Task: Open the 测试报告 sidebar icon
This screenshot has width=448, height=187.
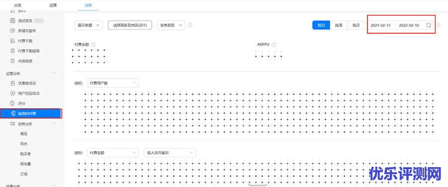Action: click(12, 20)
